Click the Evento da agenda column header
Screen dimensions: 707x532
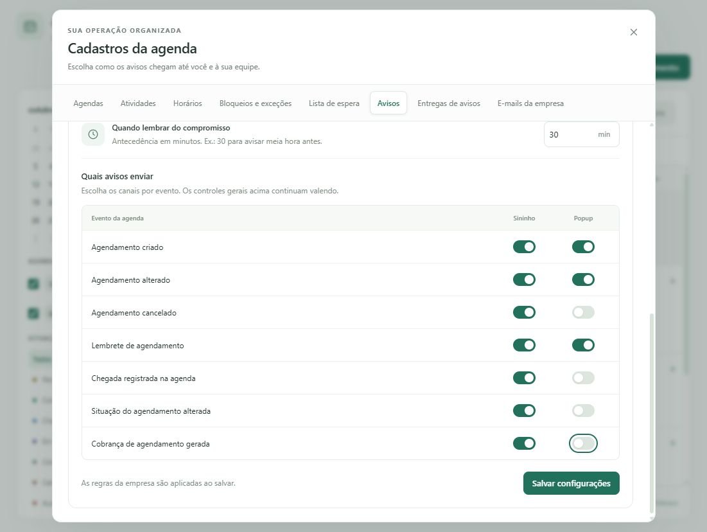pyautogui.click(x=118, y=218)
